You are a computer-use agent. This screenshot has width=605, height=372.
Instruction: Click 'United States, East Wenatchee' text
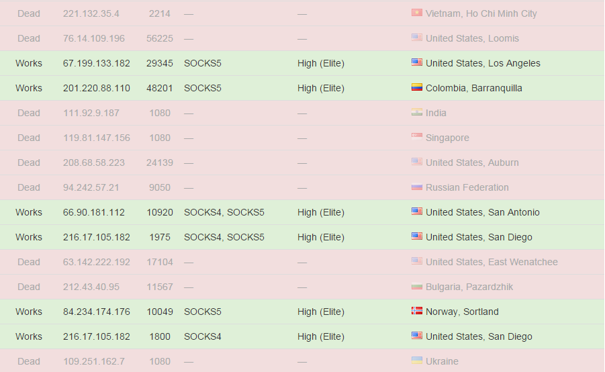click(492, 262)
